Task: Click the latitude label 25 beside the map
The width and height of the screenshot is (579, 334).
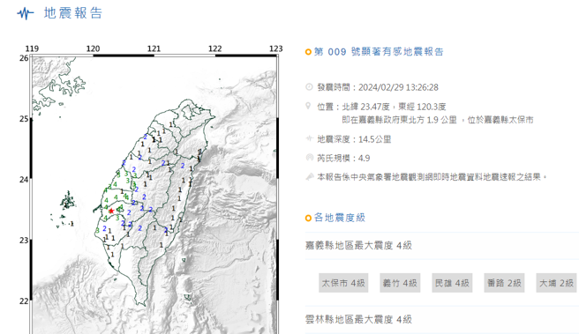Action: click(24, 119)
